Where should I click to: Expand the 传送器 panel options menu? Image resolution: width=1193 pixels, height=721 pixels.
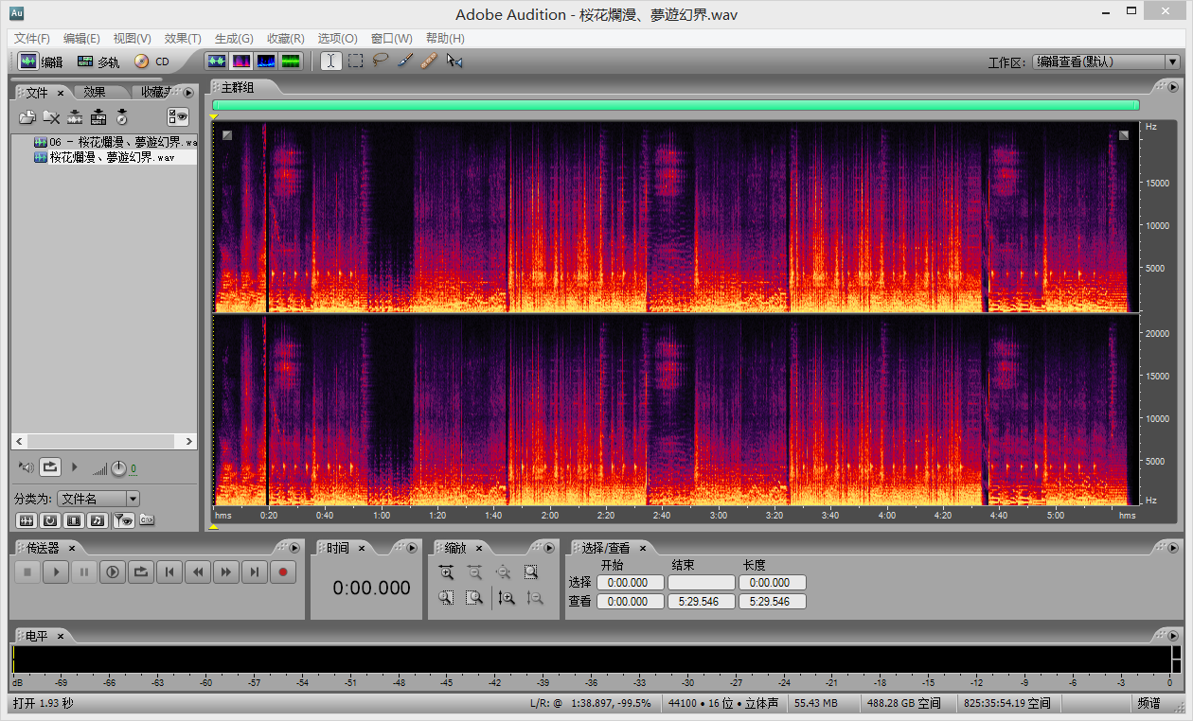click(x=294, y=548)
